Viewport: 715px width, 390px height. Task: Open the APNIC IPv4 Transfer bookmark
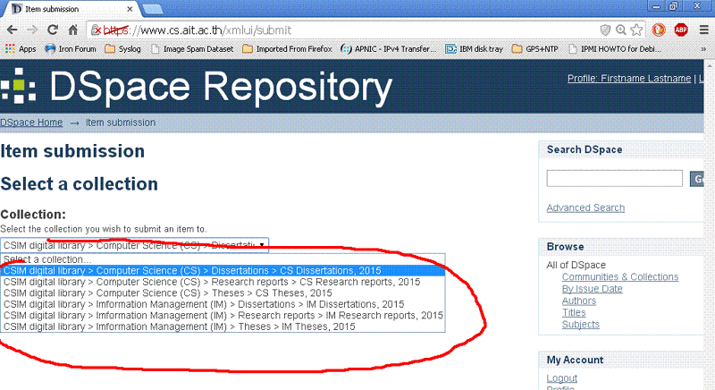click(389, 49)
